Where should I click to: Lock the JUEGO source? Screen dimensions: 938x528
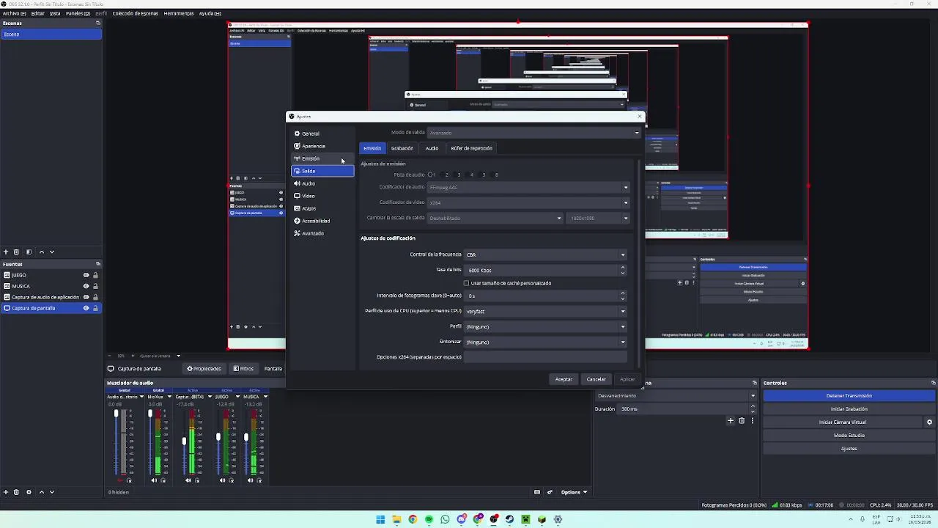95,275
